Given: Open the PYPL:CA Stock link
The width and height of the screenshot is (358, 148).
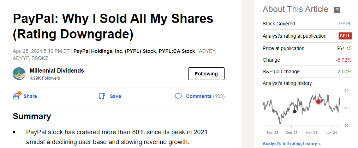Looking at the screenshot, I should coord(177,51).
